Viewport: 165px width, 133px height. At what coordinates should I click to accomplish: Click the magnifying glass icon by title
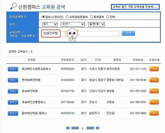(13, 6)
